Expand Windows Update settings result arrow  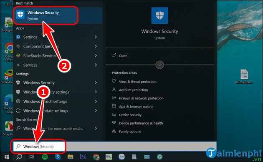tap(96, 111)
